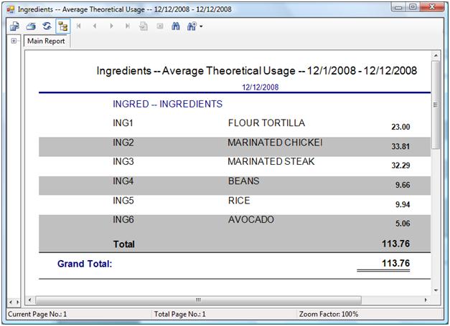This screenshot has width=450, height=326.
Task: Click the ING2 code cell
Action: (123, 143)
